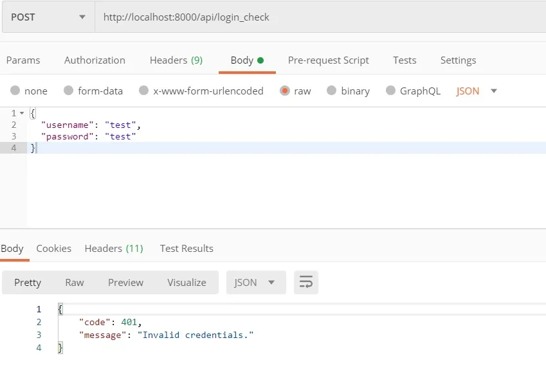Select the none body type radio
The width and height of the screenshot is (546, 365).
pyautogui.click(x=15, y=91)
